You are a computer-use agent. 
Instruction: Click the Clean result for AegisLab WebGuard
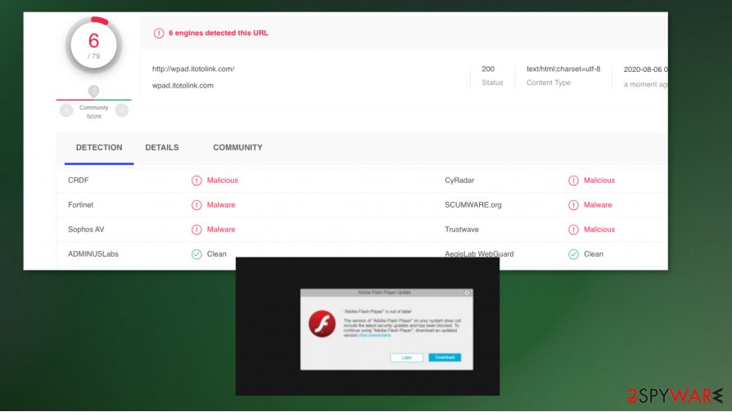(x=594, y=254)
